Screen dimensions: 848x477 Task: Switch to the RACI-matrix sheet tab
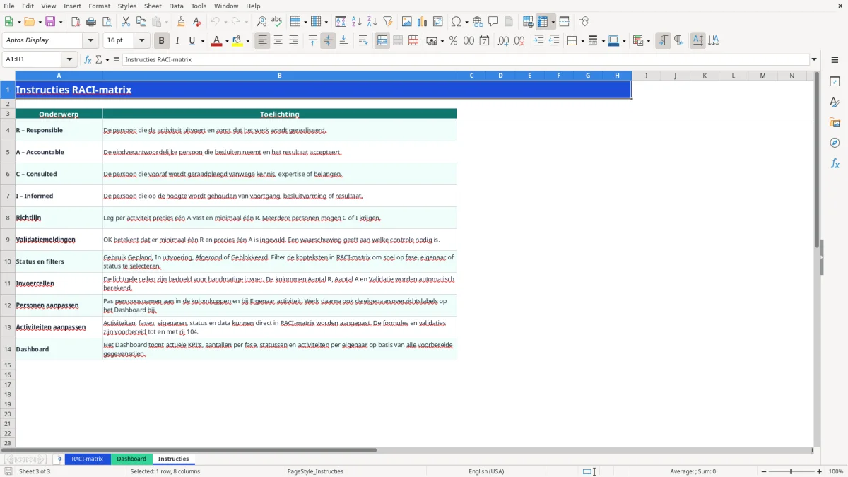pyautogui.click(x=88, y=459)
